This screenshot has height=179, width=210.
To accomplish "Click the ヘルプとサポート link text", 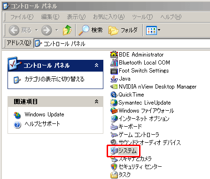I will (42, 124).
